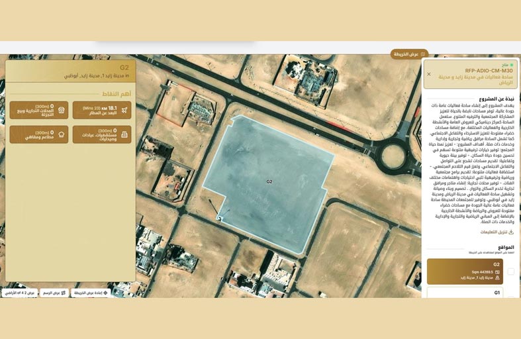Click the G2 label on the highlighted parcel
This screenshot has width=521, height=339.
pos(269,181)
